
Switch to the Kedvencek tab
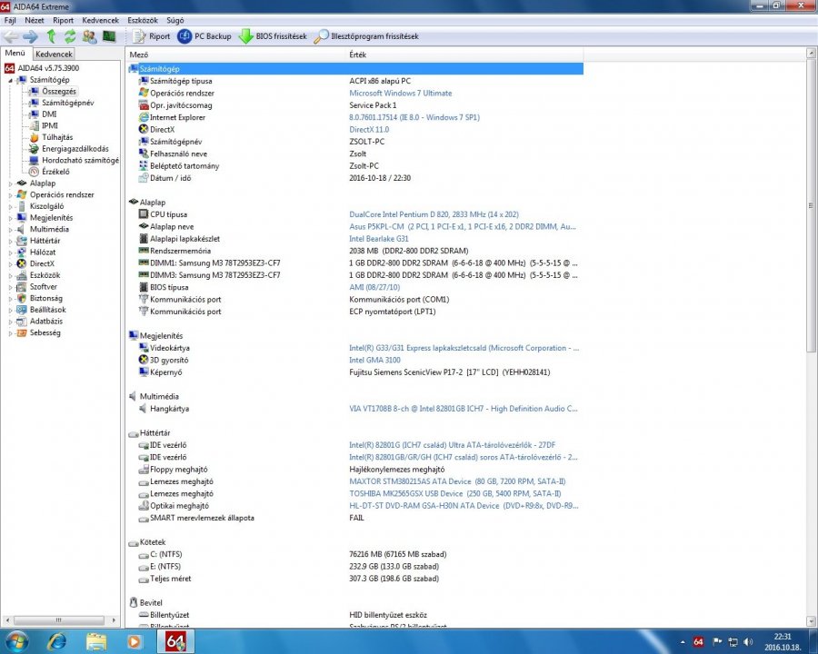coord(54,54)
